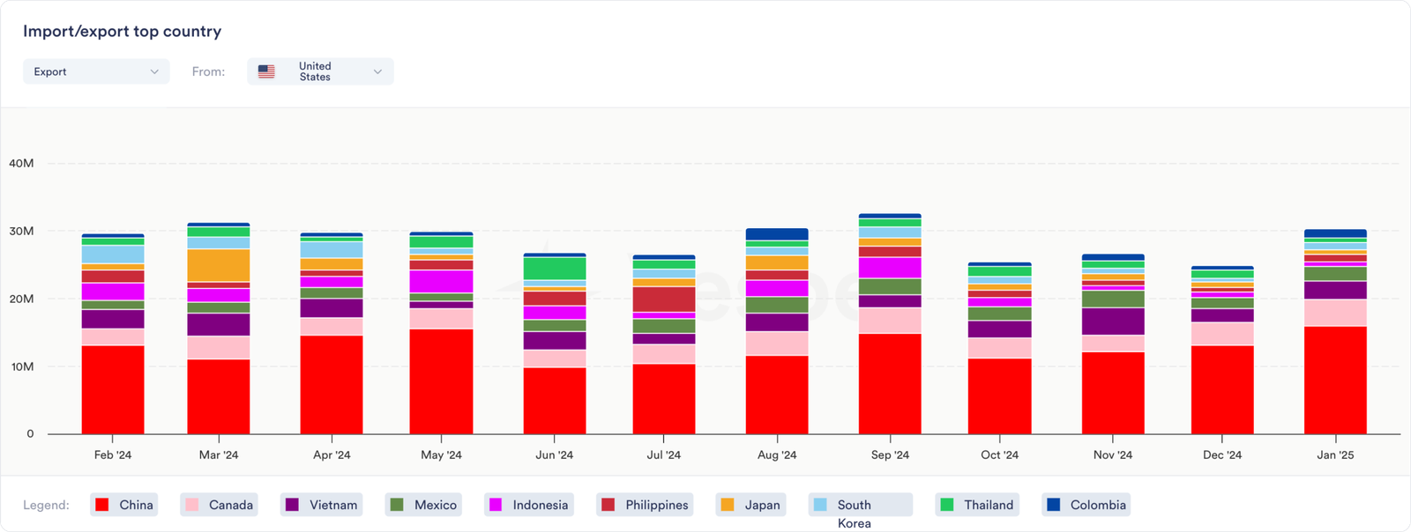Click the green Thailand legend icon

(947, 505)
